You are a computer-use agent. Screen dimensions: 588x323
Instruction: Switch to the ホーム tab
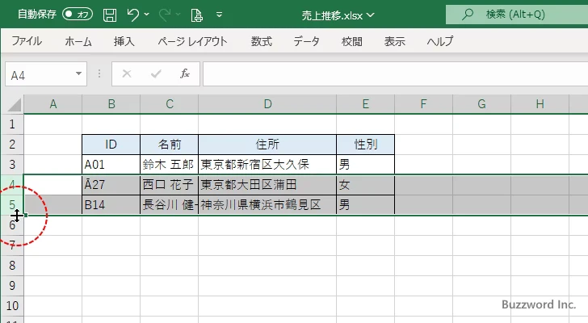tap(78, 41)
